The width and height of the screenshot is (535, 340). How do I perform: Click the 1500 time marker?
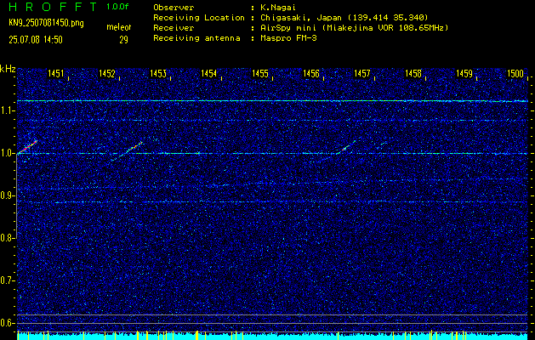tap(515, 73)
